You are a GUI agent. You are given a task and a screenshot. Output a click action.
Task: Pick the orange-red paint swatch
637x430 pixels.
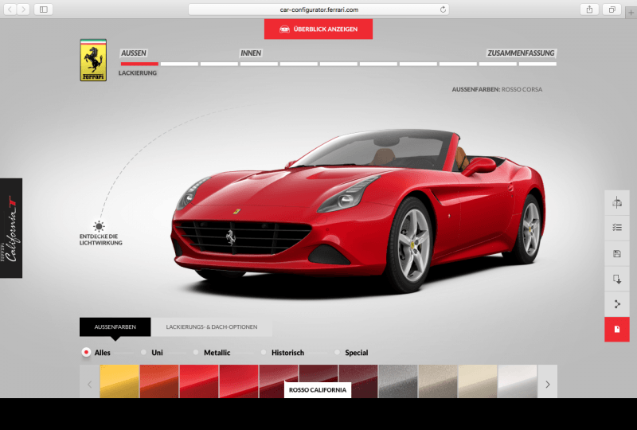(x=159, y=381)
